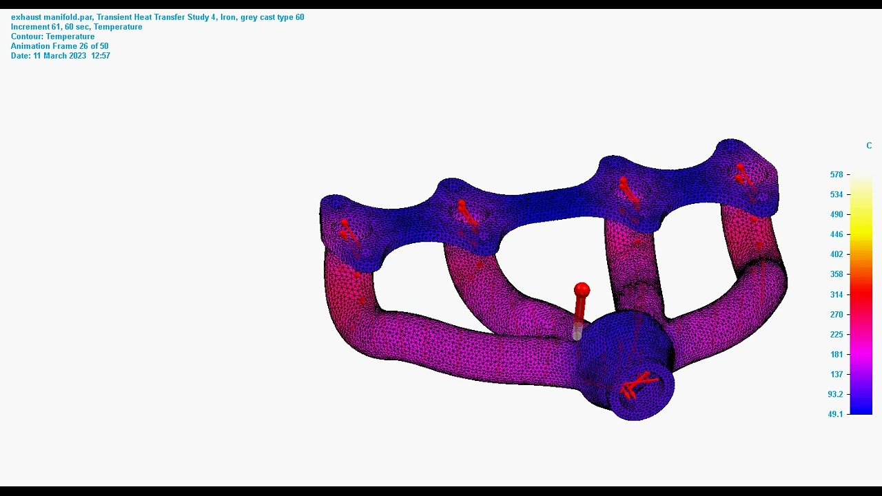Click the 490 legend value
The image size is (882, 496).
(837, 215)
